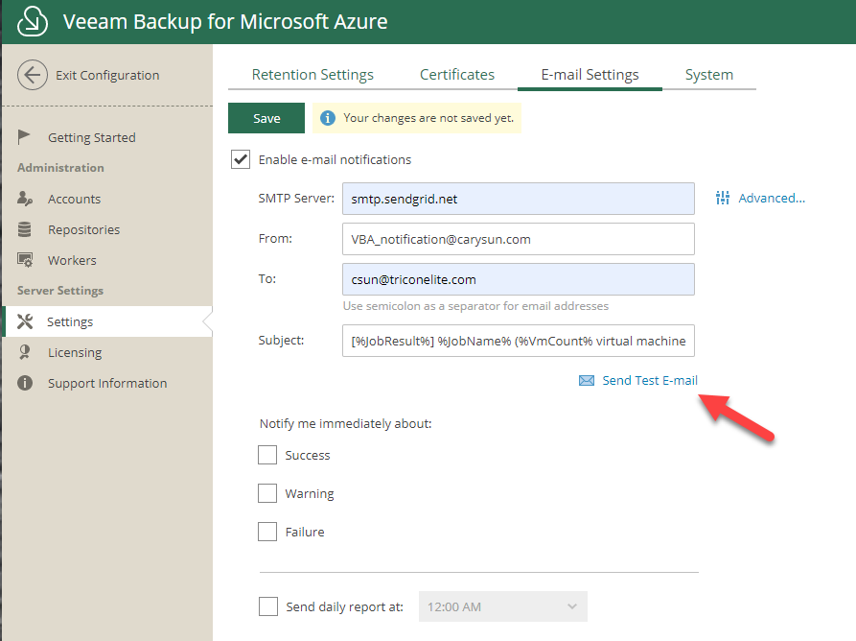
Task: Open the daily report time dropdown
Action: [503, 606]
